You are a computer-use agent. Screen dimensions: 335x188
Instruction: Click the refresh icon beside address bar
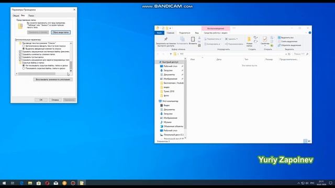click(x=289, y=54)
